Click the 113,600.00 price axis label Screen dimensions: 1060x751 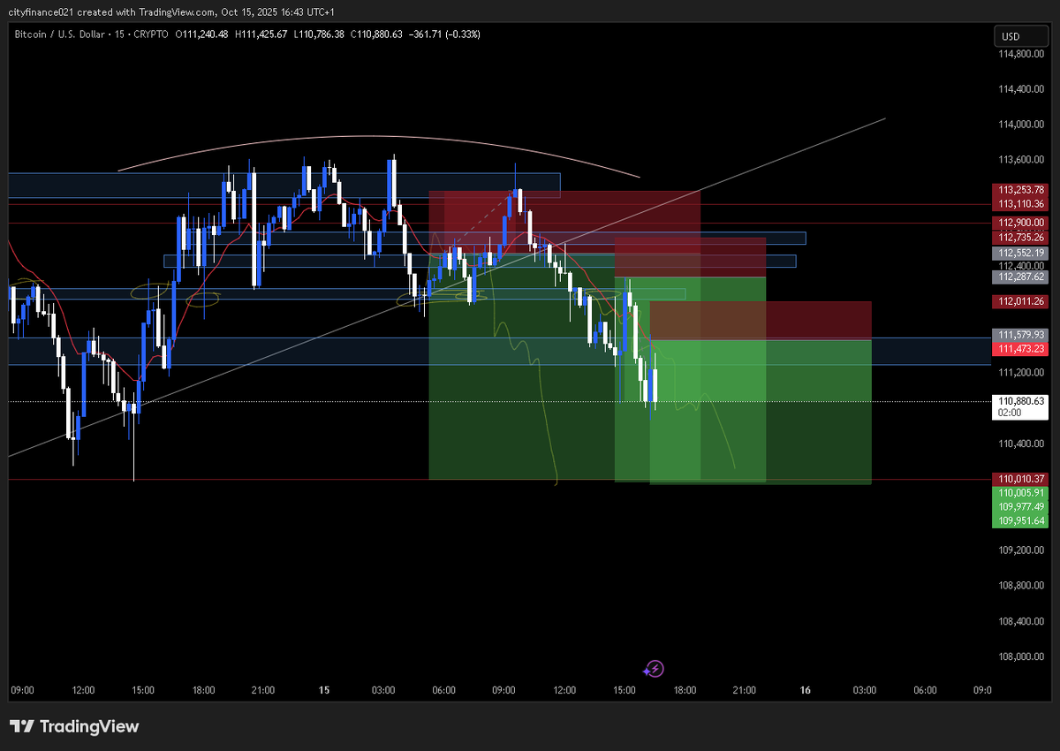click(x=1020, y=160)
